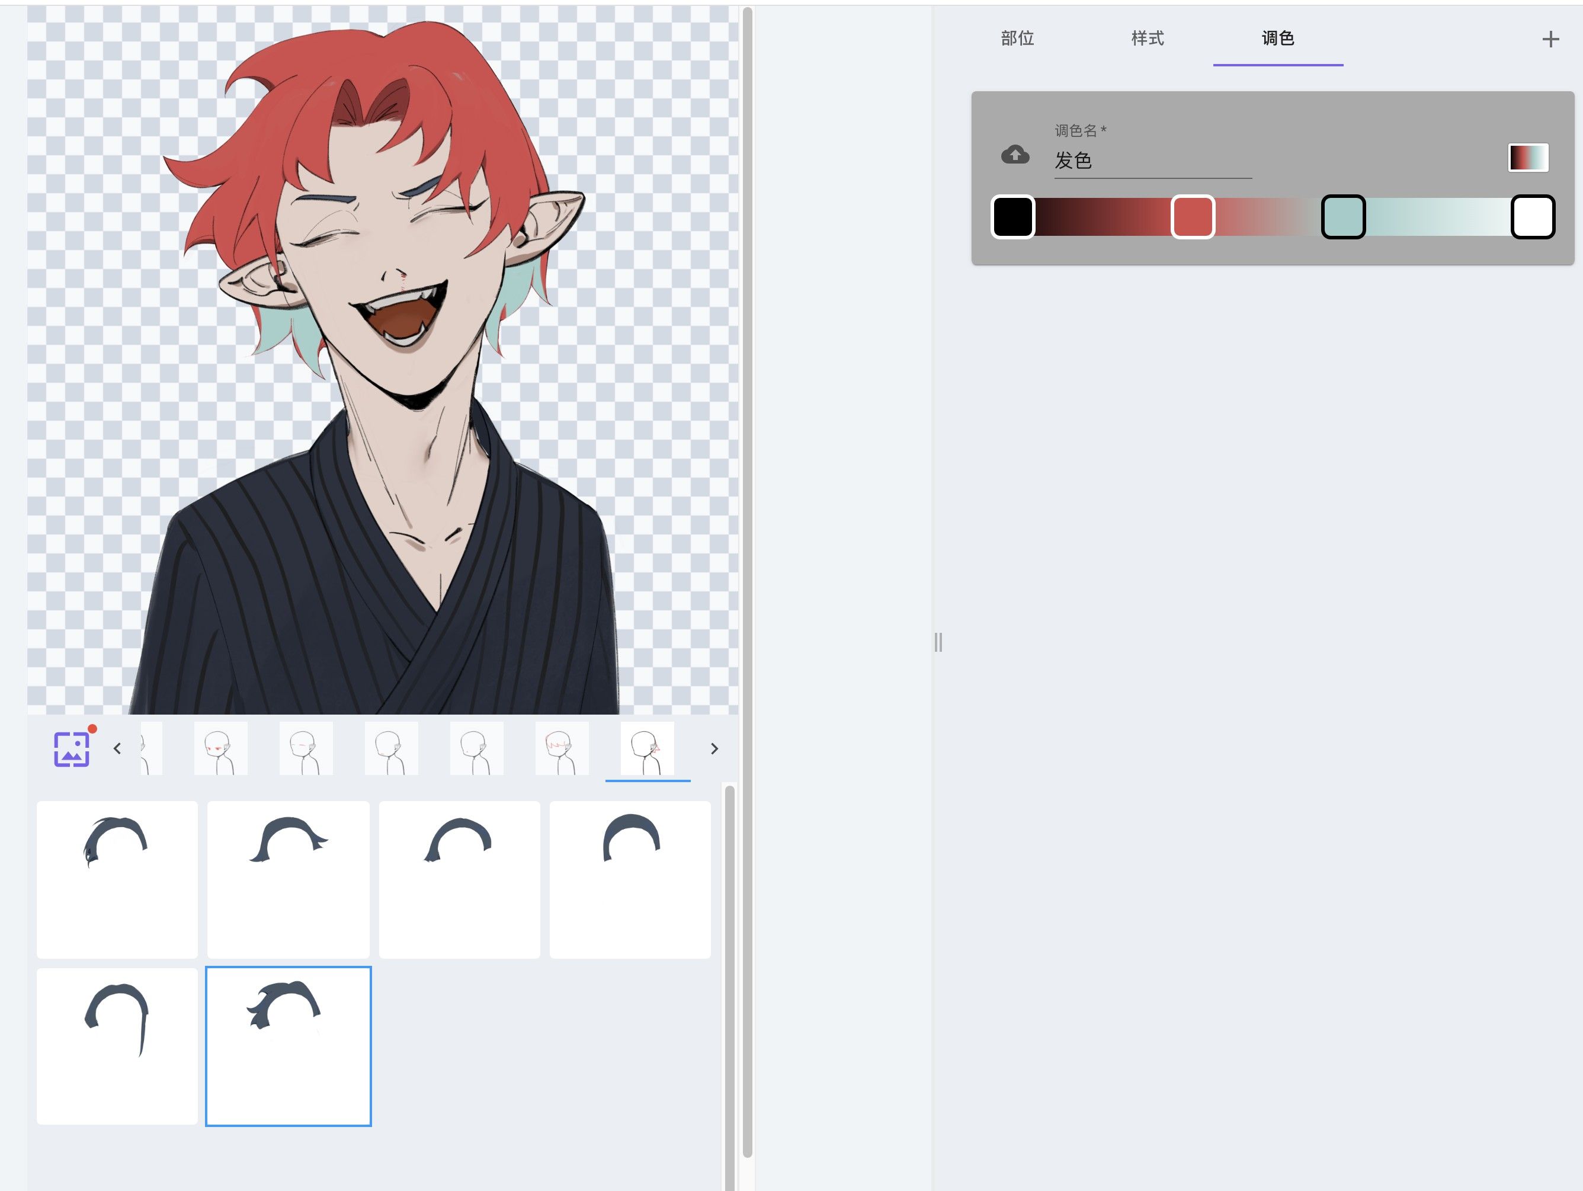Select the black gradient color stop

point(1012,217)
